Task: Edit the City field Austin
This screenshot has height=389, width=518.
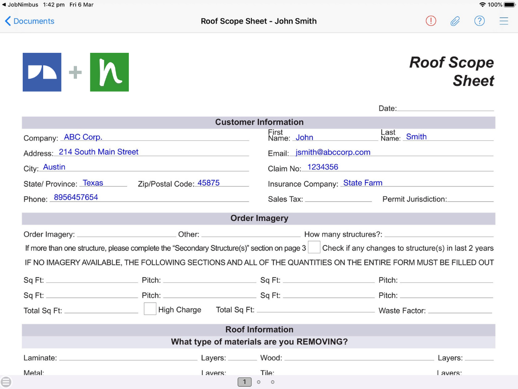Action: (144, 167)
